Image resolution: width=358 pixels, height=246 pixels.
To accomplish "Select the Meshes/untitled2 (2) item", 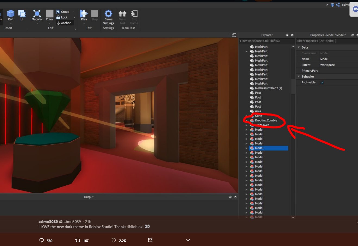I will [x=268, y=88].
